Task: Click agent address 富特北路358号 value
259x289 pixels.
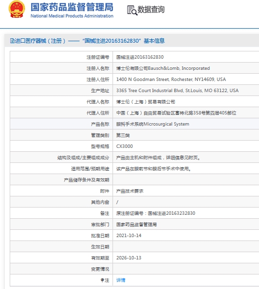Action: point(176,113)
